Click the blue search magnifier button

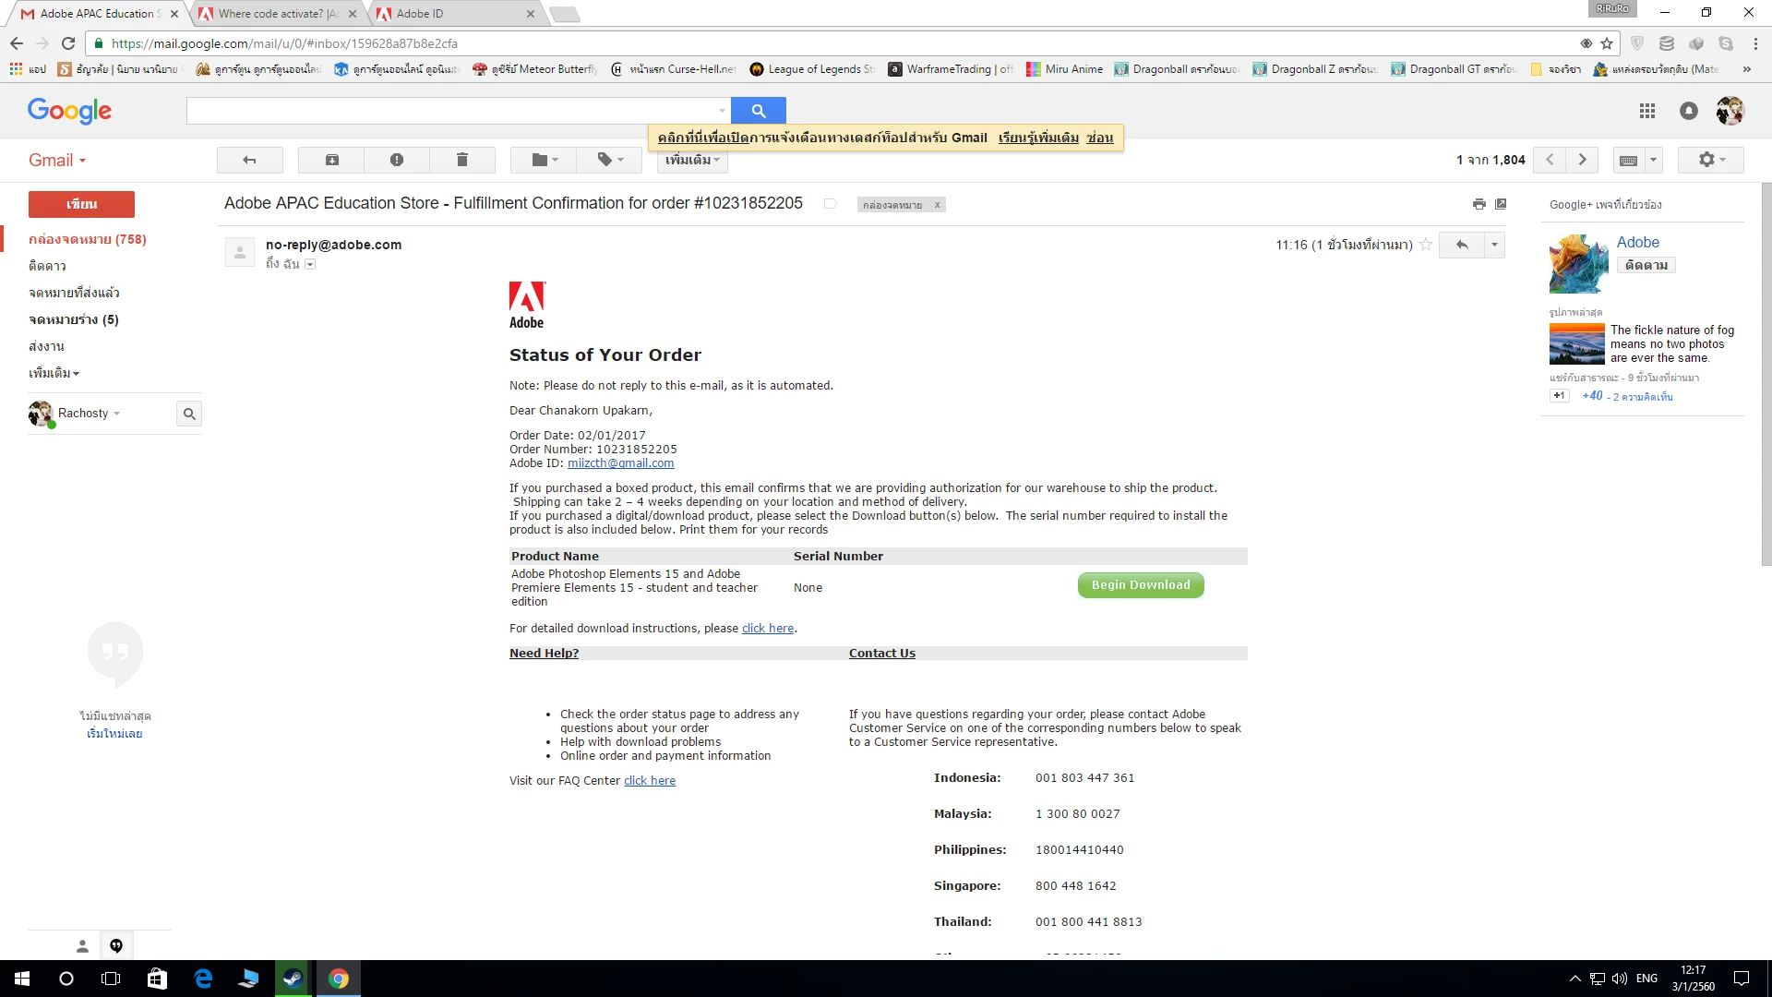point(758,111)
